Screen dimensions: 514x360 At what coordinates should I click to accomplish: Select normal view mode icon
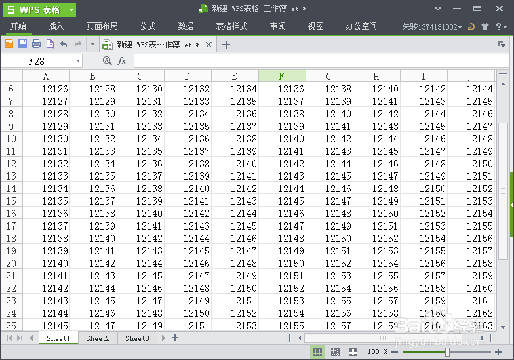click(x=317, y=351)
